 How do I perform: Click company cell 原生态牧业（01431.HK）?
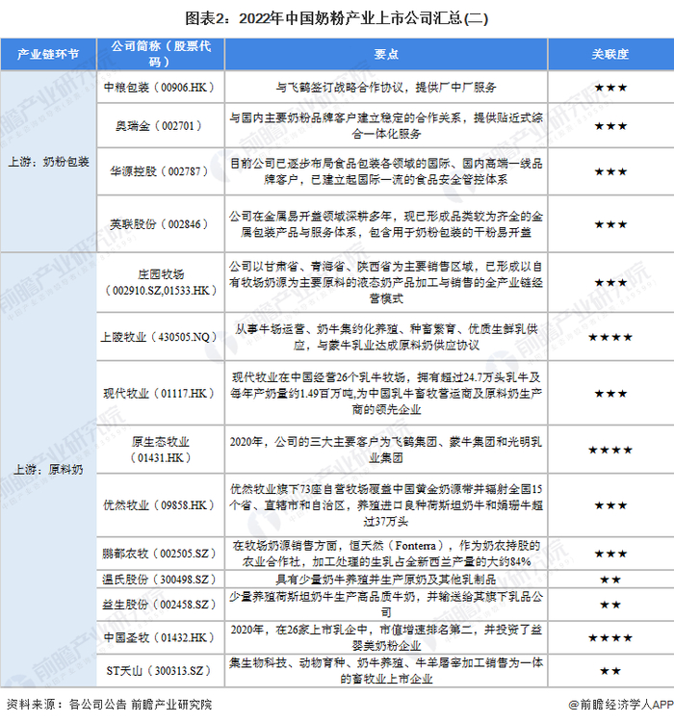tap(161, 450)
